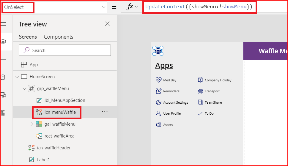
Task: Open the ellipsis menu for icn_menuWaffle
Action: pyautogui.click(x=105, y=112)
